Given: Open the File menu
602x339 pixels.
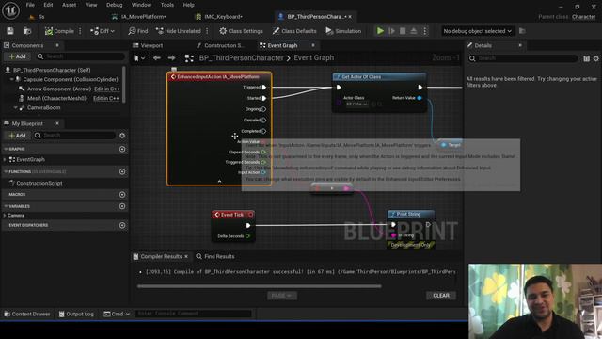Looking at the screenshot, I should tap(30, 5).
